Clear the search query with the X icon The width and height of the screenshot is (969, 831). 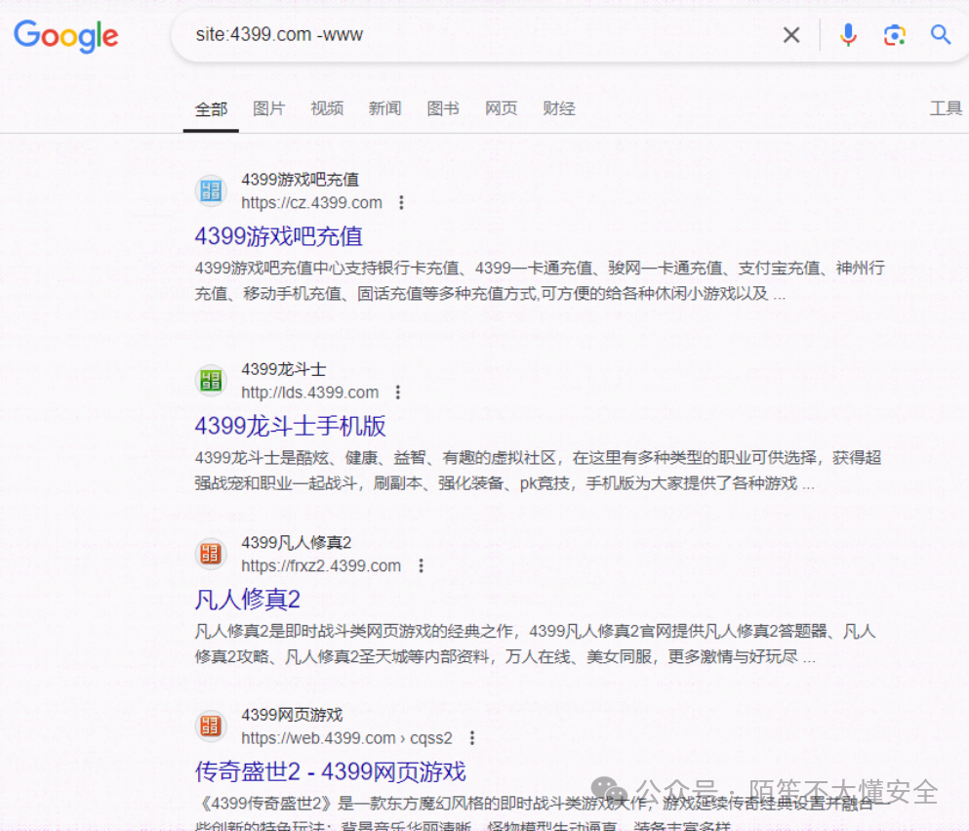coord(791,34)
